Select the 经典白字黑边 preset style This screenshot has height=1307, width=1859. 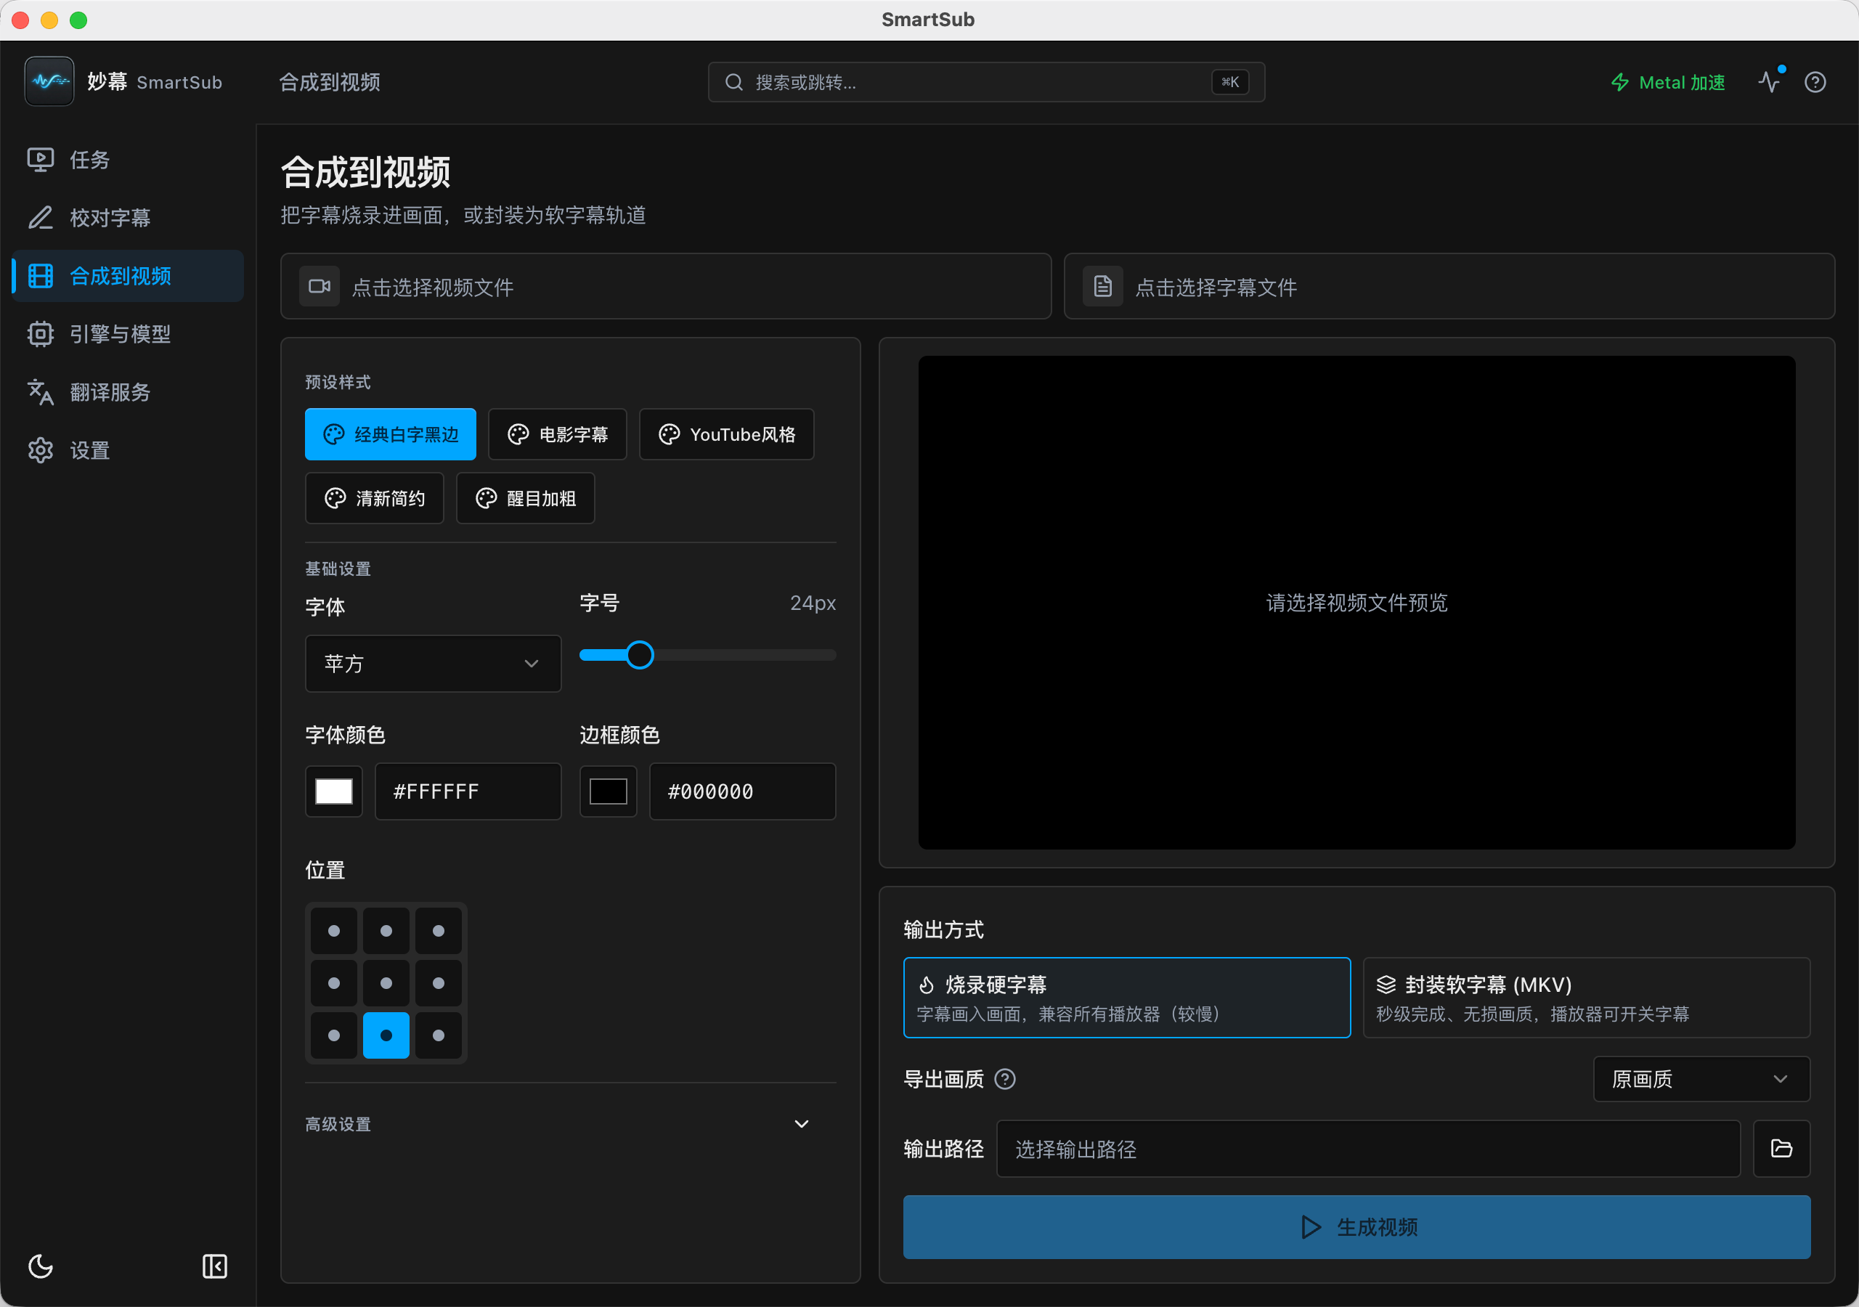[390, 434]
